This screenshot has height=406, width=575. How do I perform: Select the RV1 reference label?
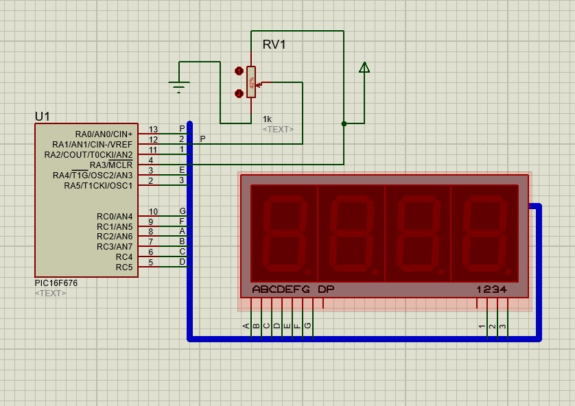274,45
